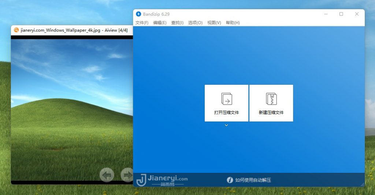The height and width of the screenshot is (195, 375).
Task: Click the displayed wallpaper image in Aiview
Action: pyautogui.click(x=72, y=110)
